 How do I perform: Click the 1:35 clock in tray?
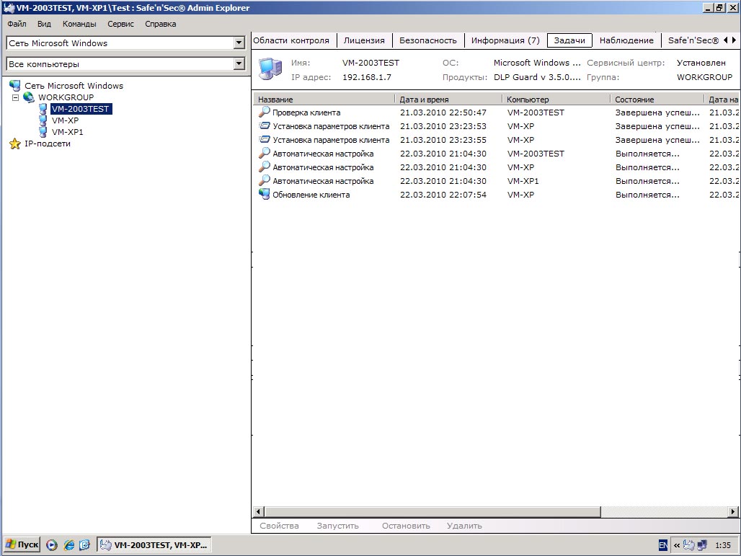click(x=723, y=545)
